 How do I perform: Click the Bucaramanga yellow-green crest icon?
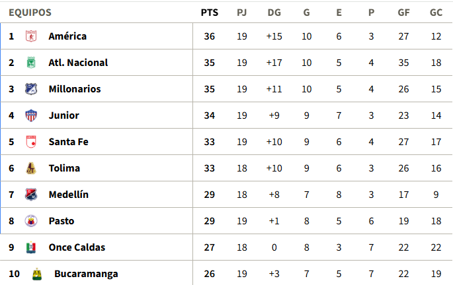[x=36, y=274]
